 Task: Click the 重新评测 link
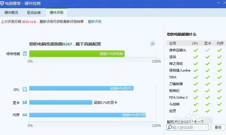(x=95, y=22)
